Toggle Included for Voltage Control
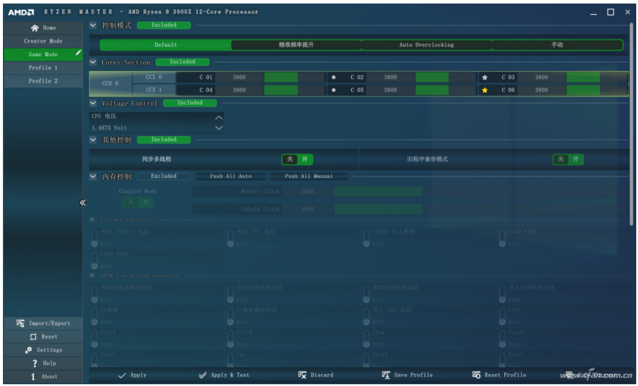The height and width of the screenshot is (386, 638). point(189,103)
